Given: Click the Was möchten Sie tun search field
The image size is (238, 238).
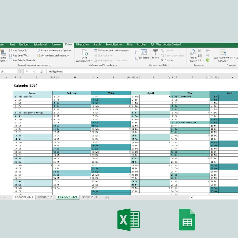Looking at the screenshot, I should [x=168, y=44].
